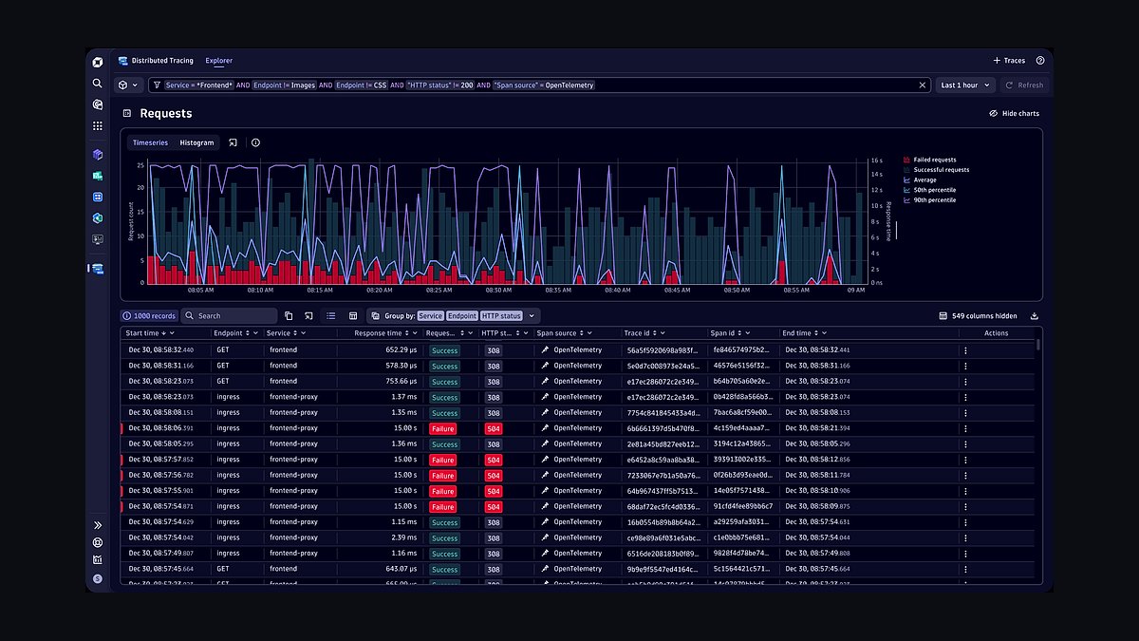Viewport: 1139px width, 641px height.
Task: Toggle Failed requests legend series
Action: (930, 160)
